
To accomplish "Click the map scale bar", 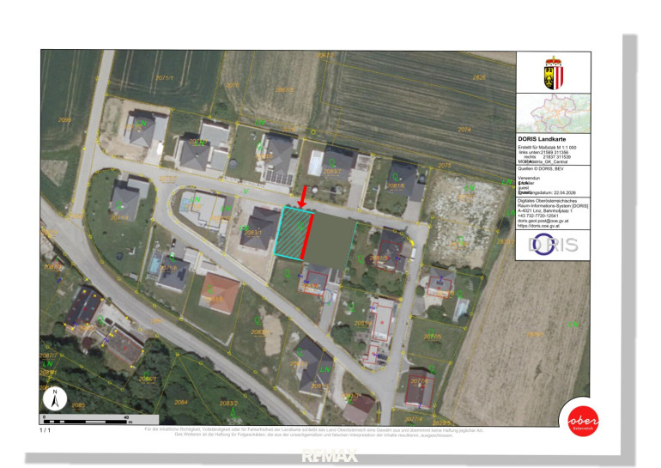I will tap(86, 422).
